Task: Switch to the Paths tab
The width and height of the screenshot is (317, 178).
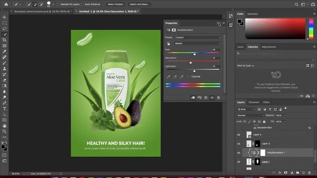Action: click(266, 102)
